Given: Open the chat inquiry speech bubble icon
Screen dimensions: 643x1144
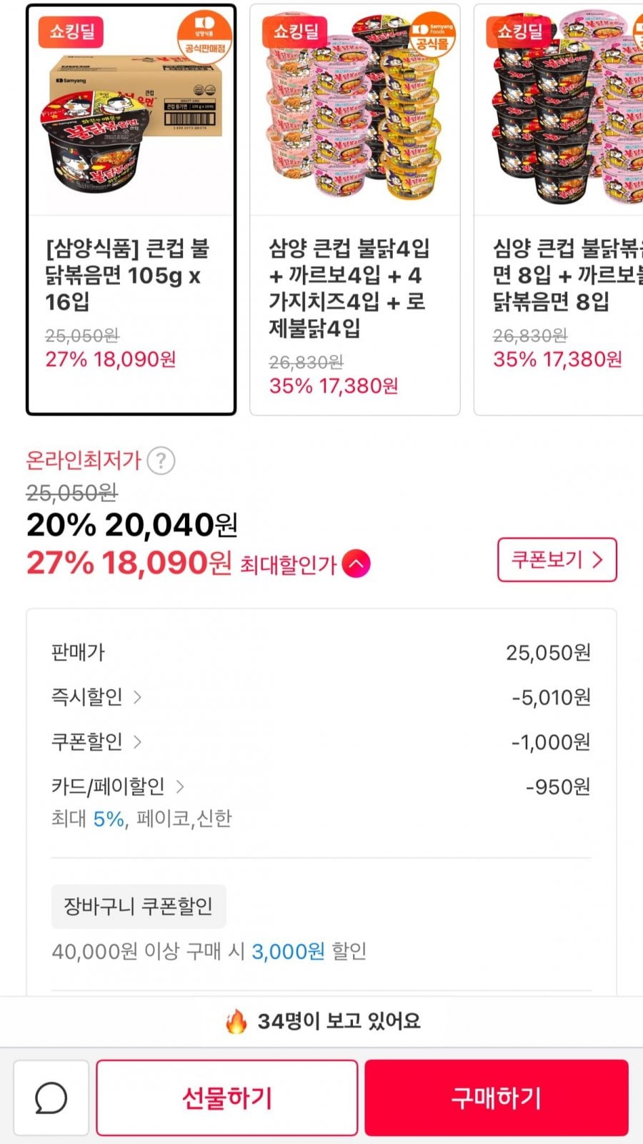Looking at the screenshot, I should [51, 1098].
